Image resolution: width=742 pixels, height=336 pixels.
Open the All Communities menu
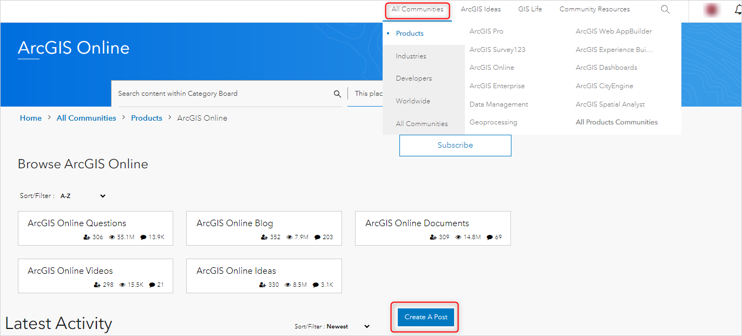pyautogui.click(x=417, y=9)
